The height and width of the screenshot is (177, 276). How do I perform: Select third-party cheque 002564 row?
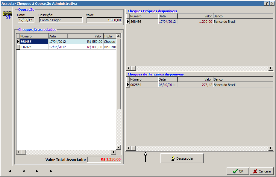(x=144, y=85)
